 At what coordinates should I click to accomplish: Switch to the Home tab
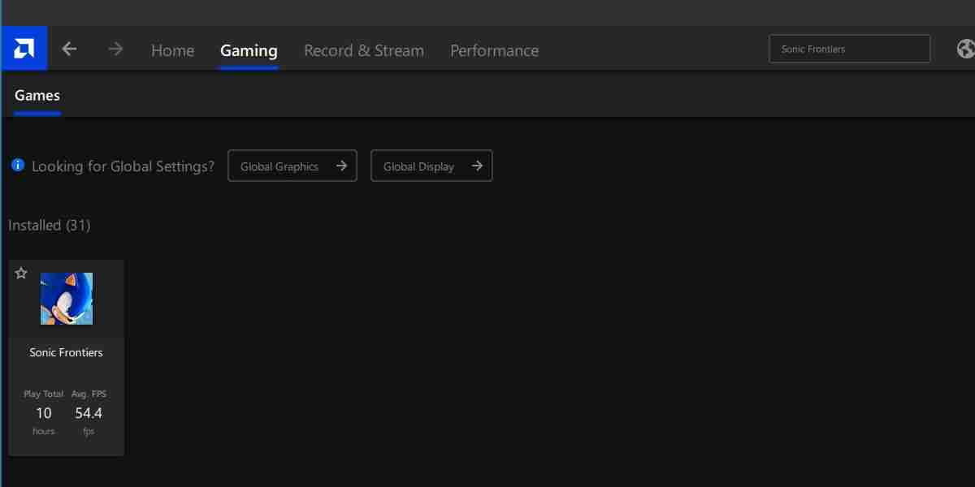[x=172, y=50]
